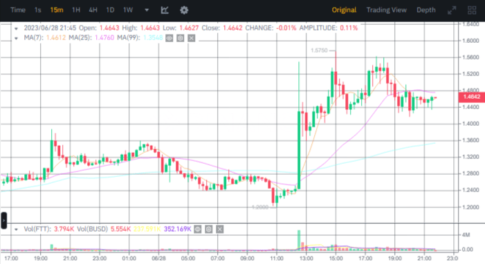Screen dimensions: 485x264
Task: Open chart settings gear icon
Action: pyautogui.click(x=184, y=10)
